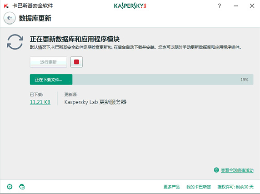Click the 19% progress value
Viewport: 260px width, 194px height.
[245, 80]
